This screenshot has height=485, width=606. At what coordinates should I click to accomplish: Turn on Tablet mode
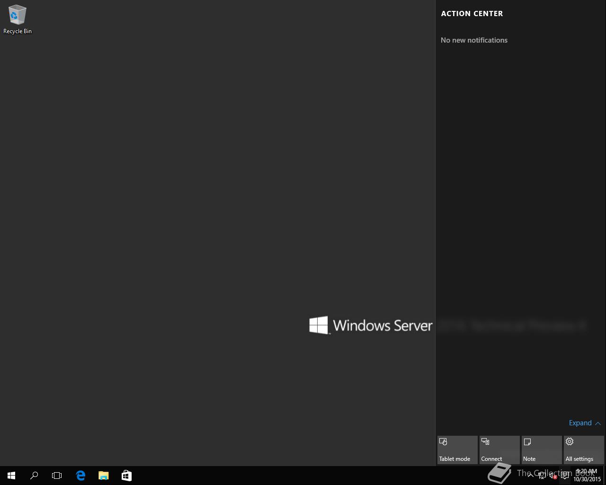457,450
